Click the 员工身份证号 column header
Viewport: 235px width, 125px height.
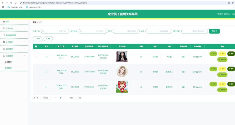pos(103,46)
